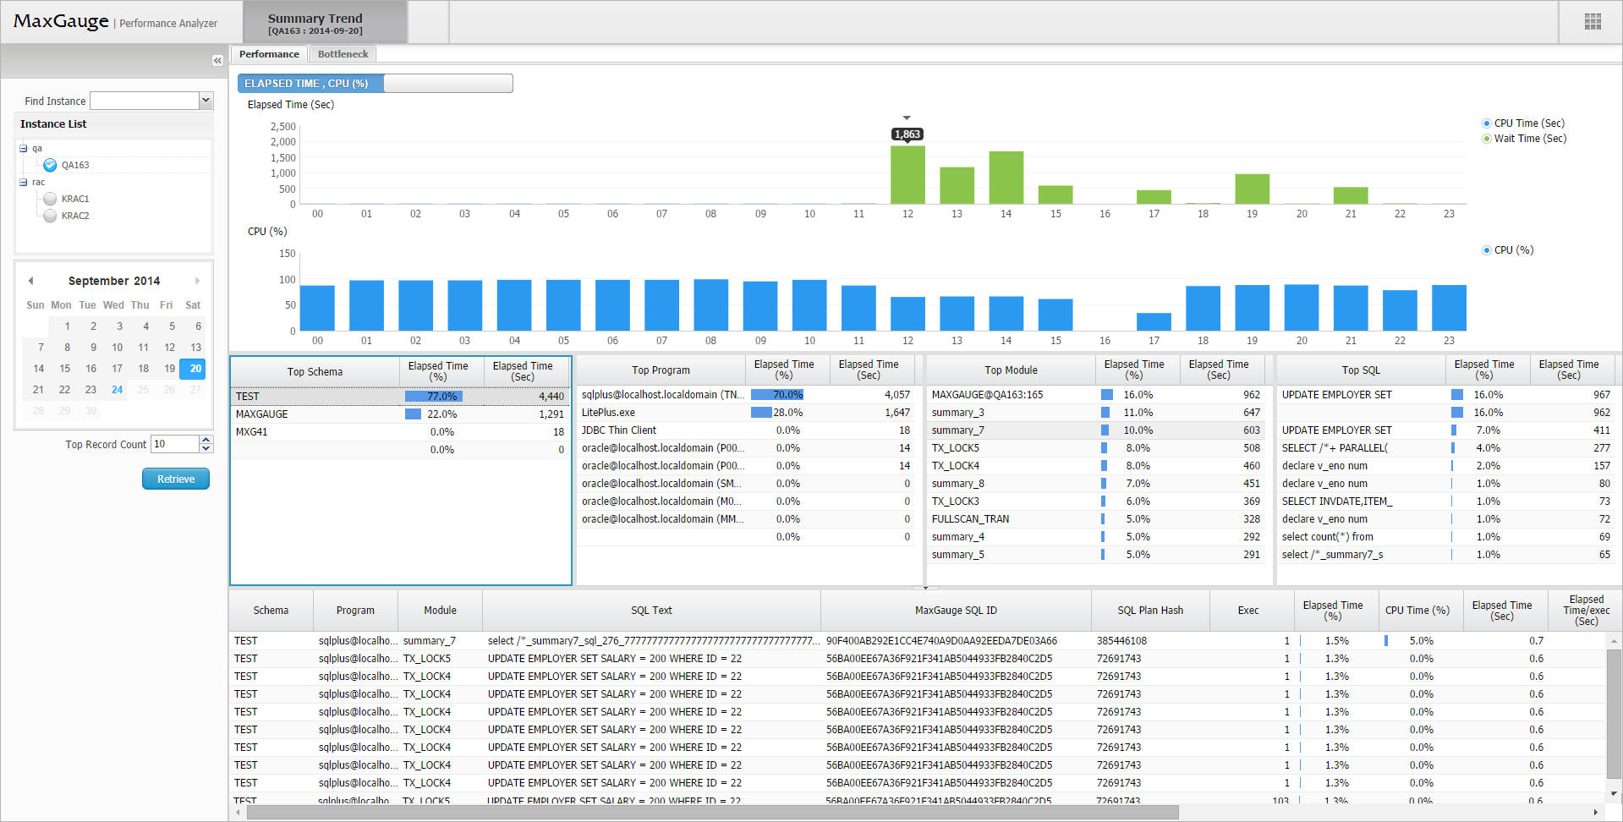Image resolution: width=1623 pixels, height=822 pixels.
Task: Go to previous month in calendar
Action: [x=30, y=281]
